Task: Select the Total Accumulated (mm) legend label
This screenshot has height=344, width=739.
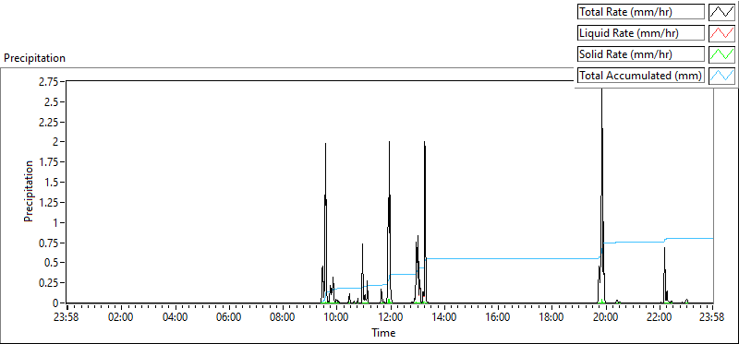Action: point(641,75)
